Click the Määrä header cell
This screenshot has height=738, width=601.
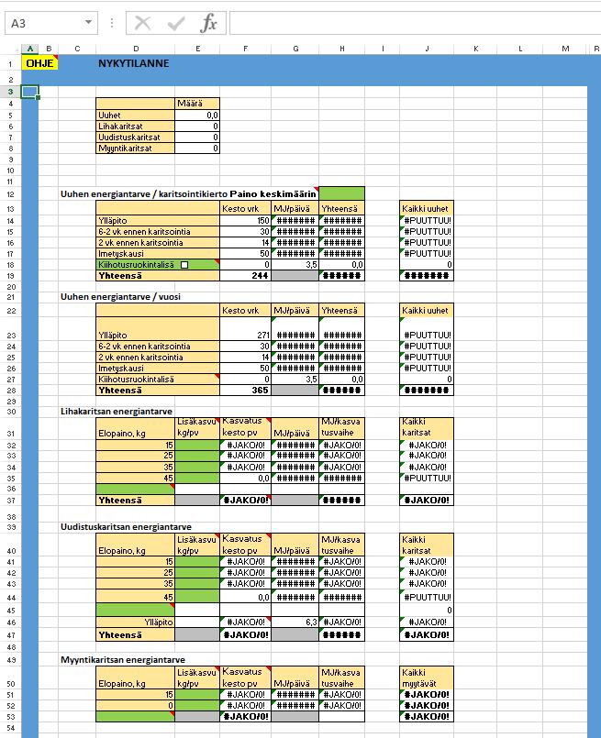coord(197,104)
